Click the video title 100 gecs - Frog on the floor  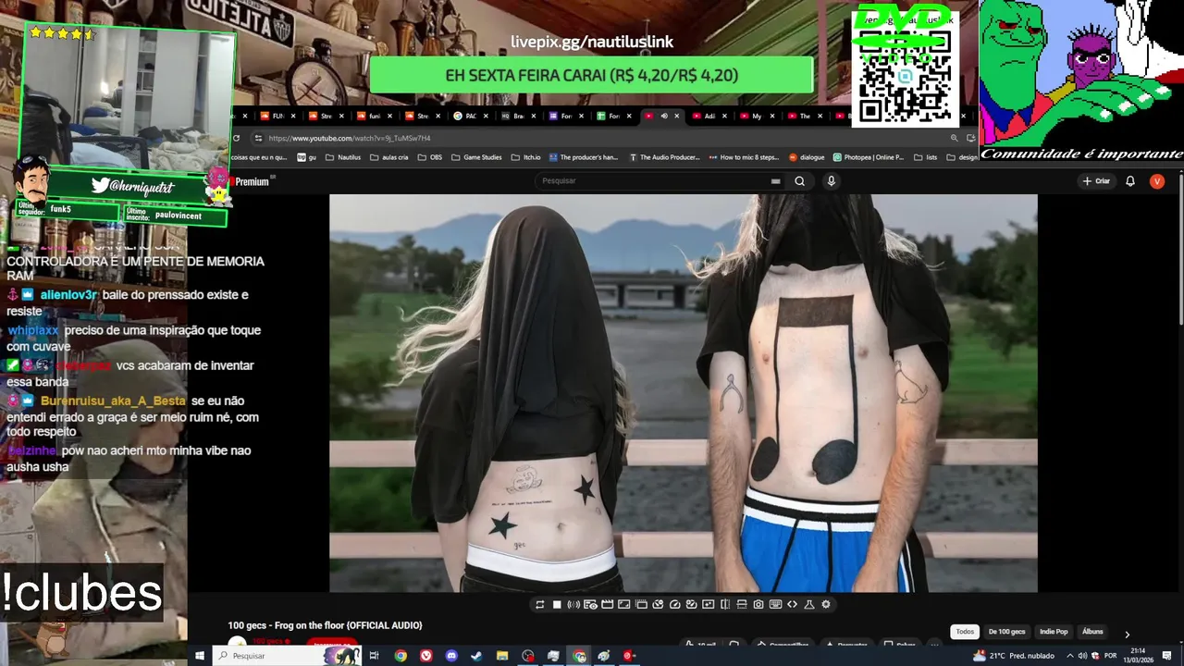pyautogui.click(x=325, y=625)
